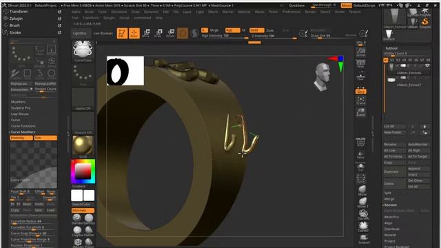
Task: Select the SnakeHook brush icon
Action: coord(364,239)
